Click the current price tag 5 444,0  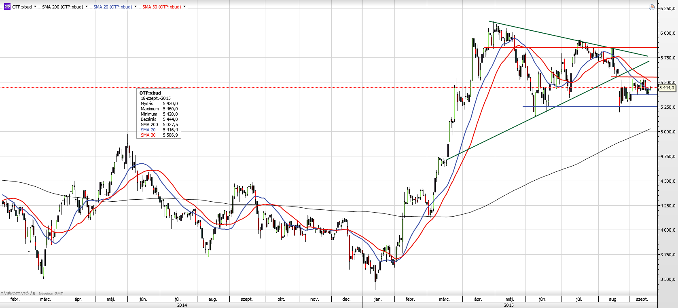tap(667, 88)
